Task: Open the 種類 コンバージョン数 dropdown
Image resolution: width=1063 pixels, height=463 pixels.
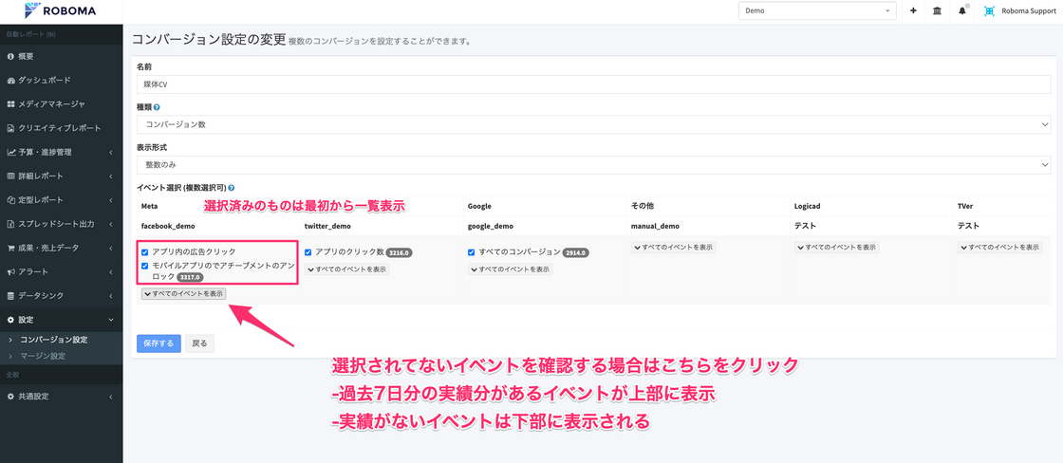Action: pyautogui.click(x=594, y=124)
